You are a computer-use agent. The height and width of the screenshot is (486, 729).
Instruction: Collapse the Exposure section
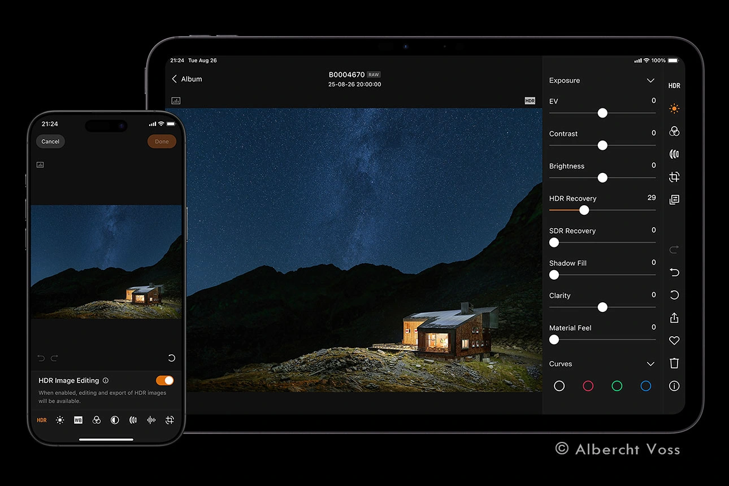tap(650, 81)
